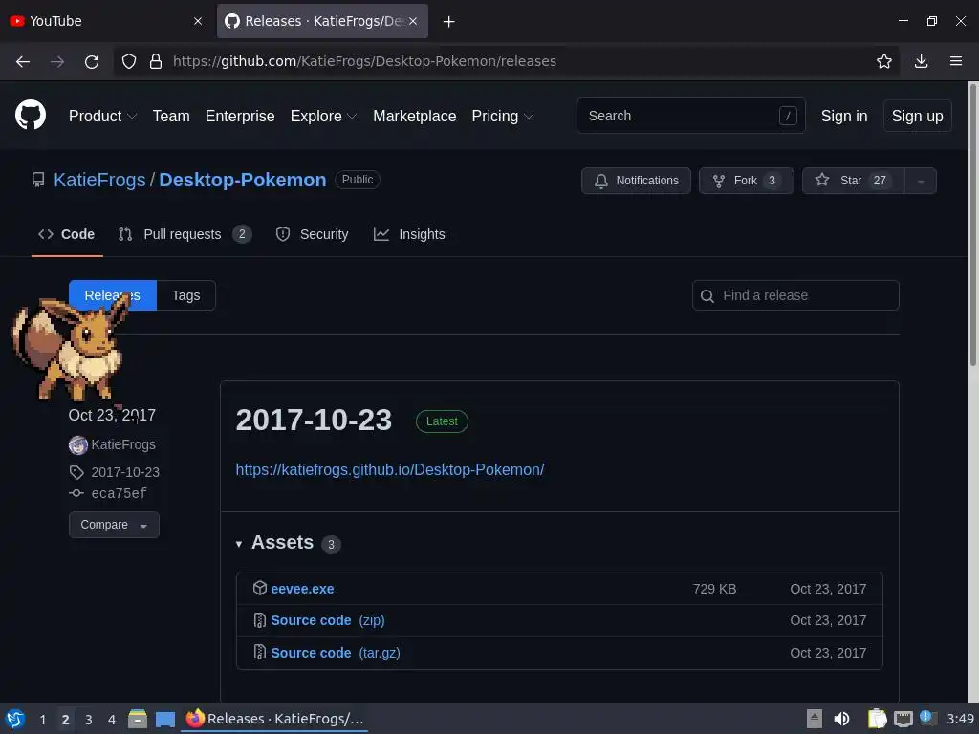The width and height of the screenshot is (979, 734).
Task: Click the Notifications bell button
Action: pos(636,181)
